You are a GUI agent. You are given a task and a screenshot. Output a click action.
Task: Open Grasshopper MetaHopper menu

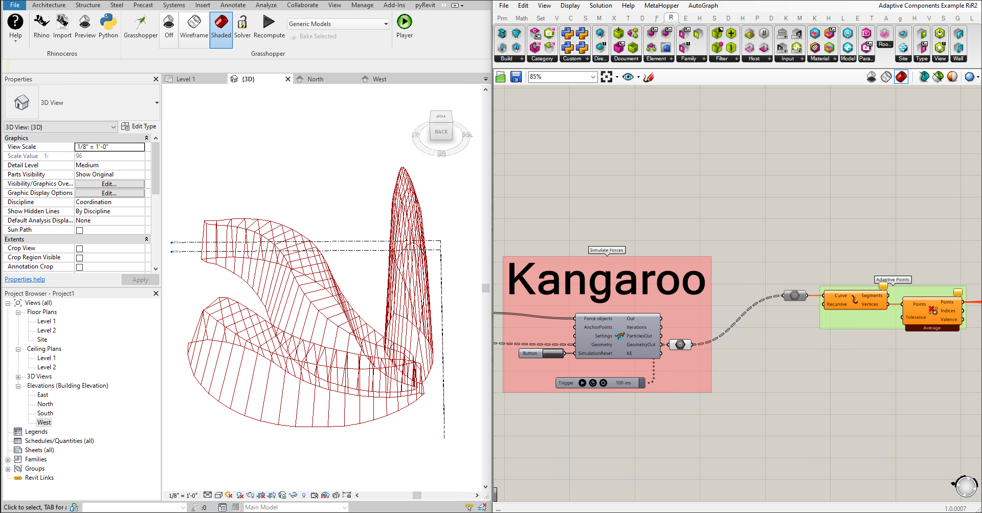click(x=661, y=6)
